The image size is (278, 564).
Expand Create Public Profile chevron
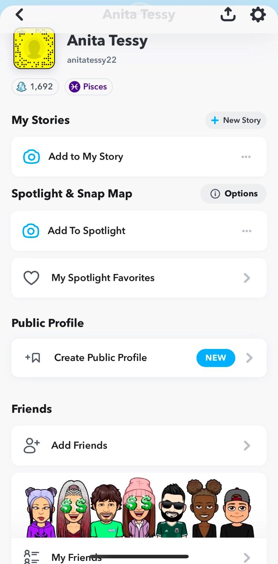(x=249, y=358)
